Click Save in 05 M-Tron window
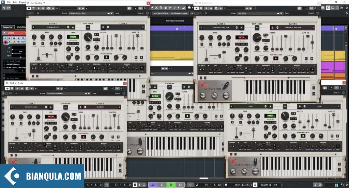This screenshot has height=188, width=349. point(117,13)
